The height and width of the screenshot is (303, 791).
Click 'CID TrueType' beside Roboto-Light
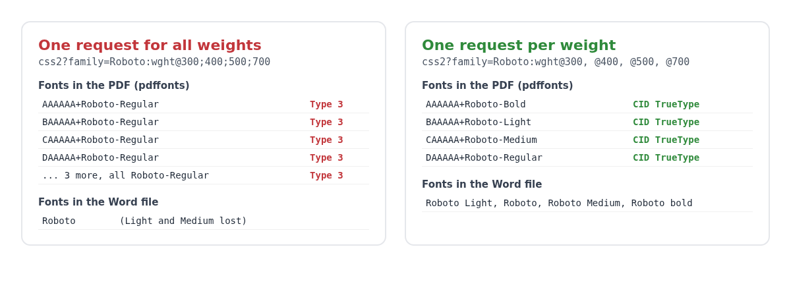point(666,122)
